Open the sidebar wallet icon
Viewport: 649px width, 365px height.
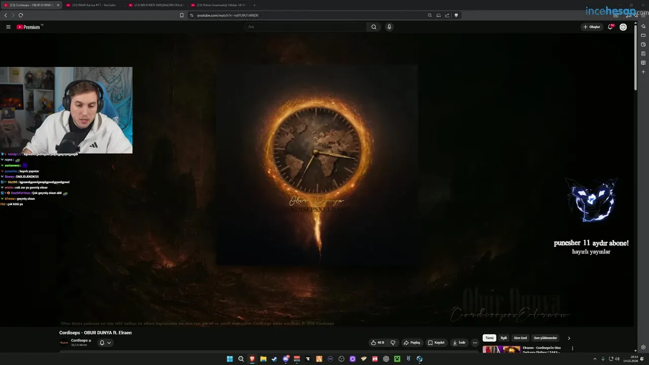pyautogui.click(x=643, y=44)
